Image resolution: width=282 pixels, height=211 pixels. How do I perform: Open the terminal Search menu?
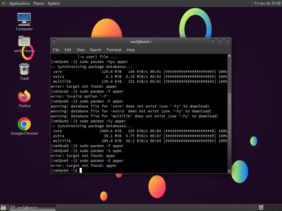coord(95,50)
